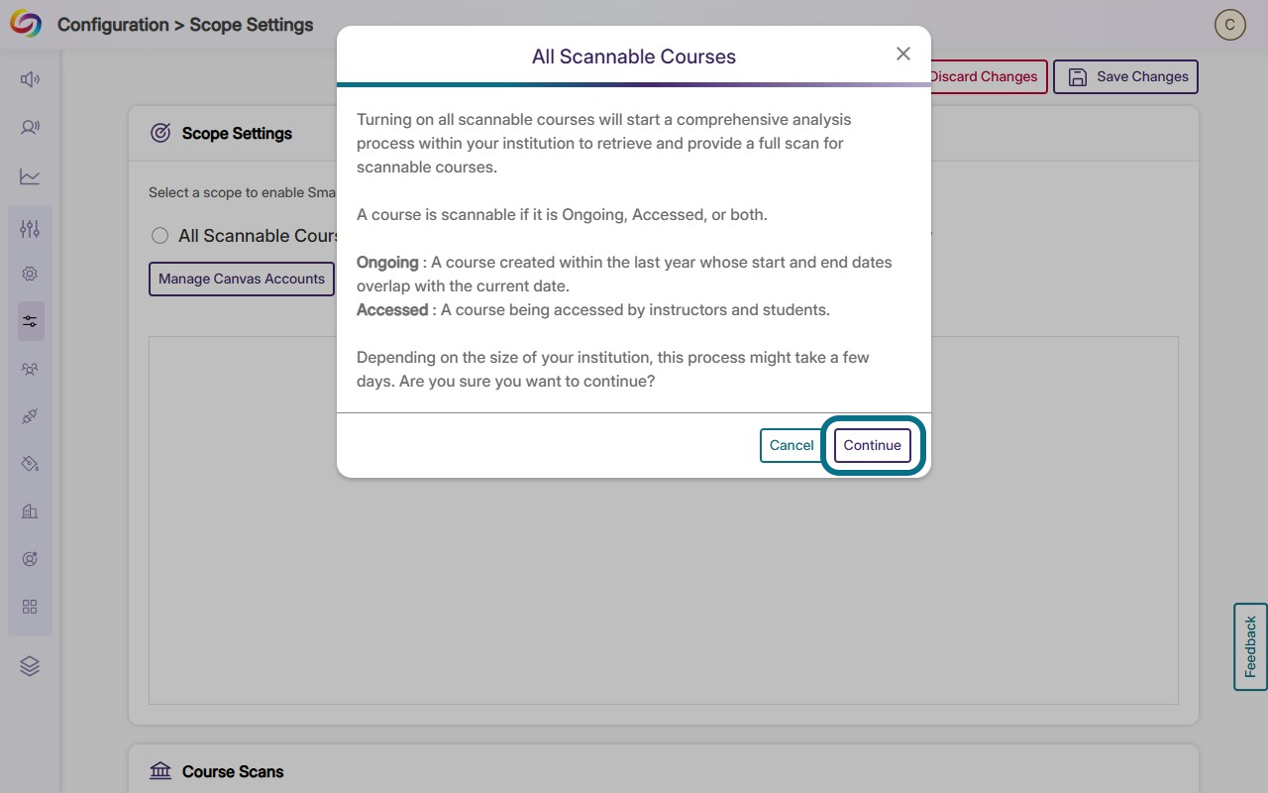
Task: Open the plug integrations sidebar icon
Action: (x=30, y=416)
